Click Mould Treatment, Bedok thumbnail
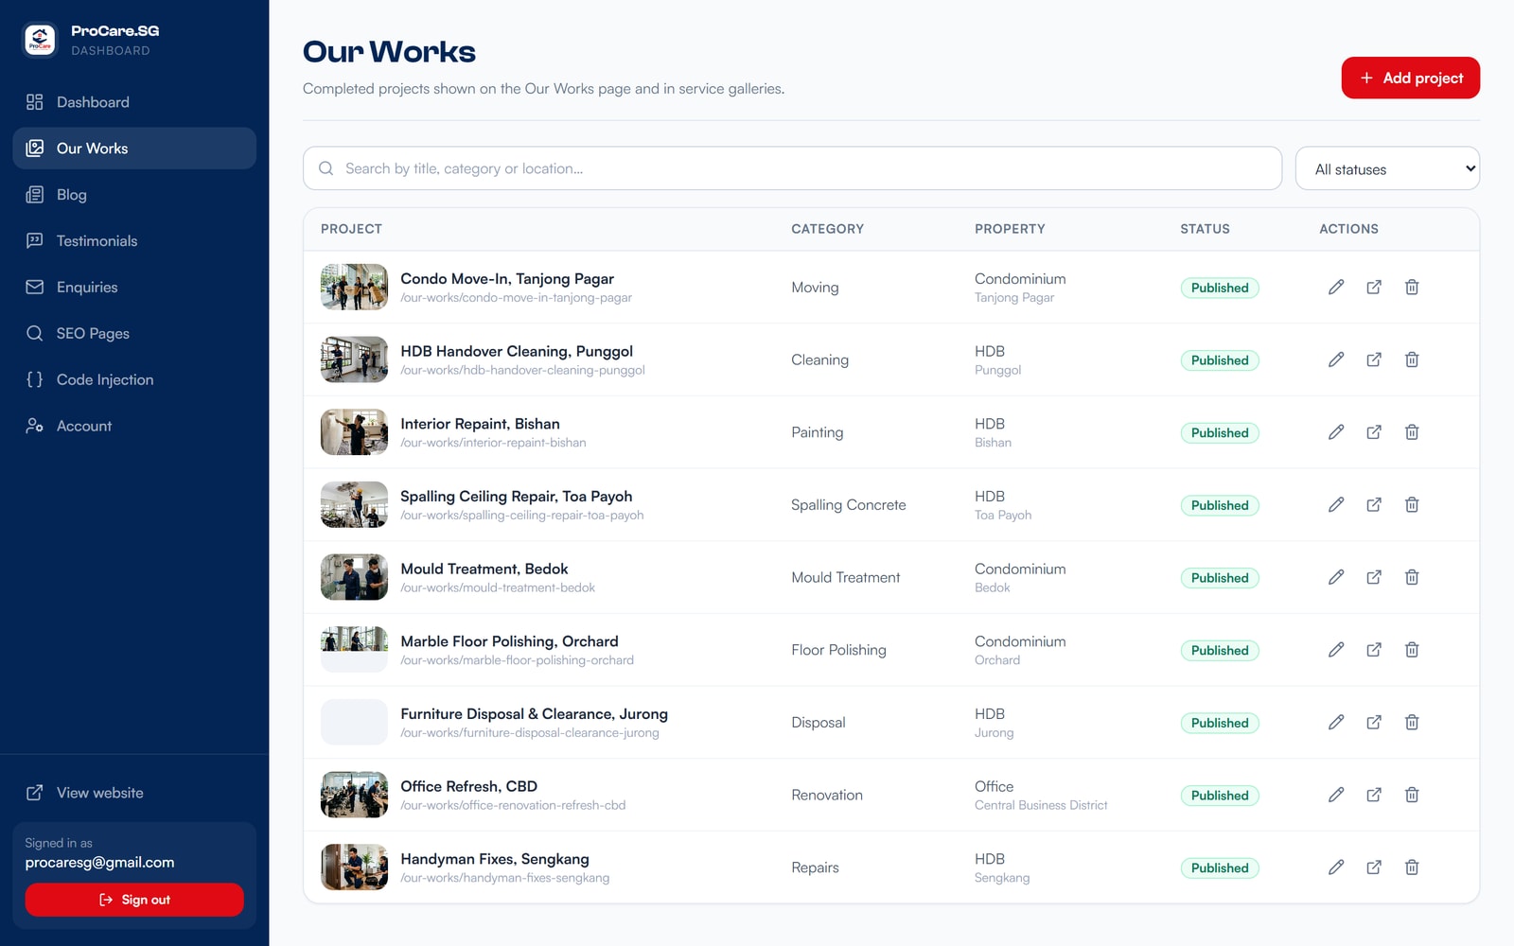This screenshot has width=1514, height=946. 354,577
